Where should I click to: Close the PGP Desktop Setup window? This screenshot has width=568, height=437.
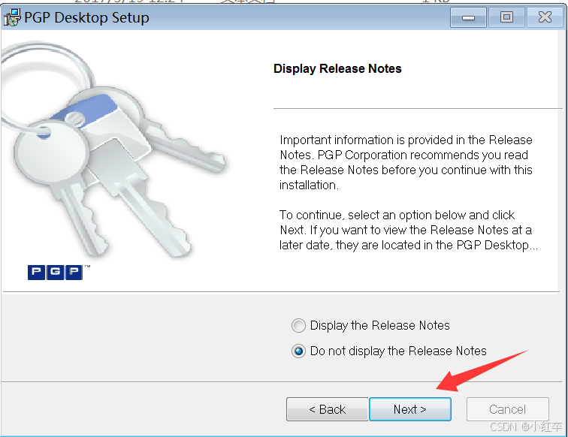[x=545, y=17]
